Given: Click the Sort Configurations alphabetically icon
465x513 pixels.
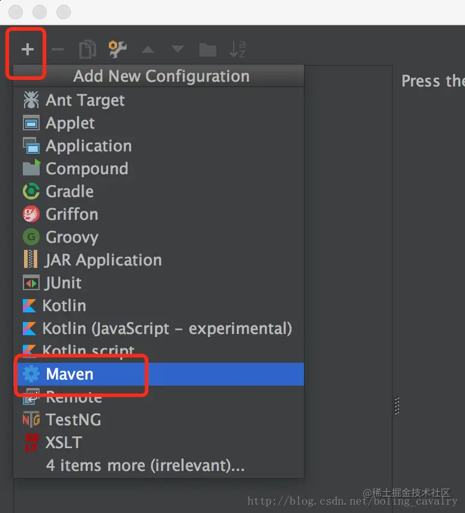Looking at the screenshot, I should (237, 49).
